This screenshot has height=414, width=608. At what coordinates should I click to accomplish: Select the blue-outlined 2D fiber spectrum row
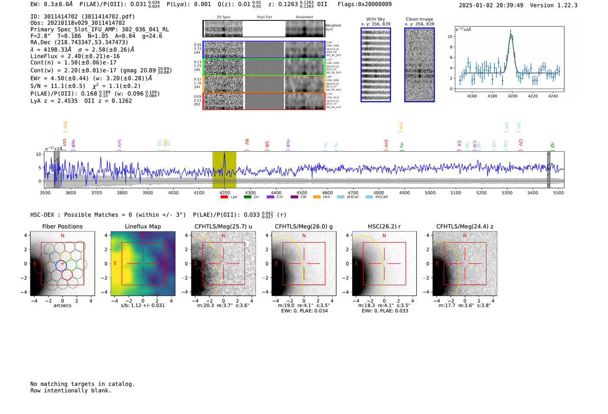264,50
